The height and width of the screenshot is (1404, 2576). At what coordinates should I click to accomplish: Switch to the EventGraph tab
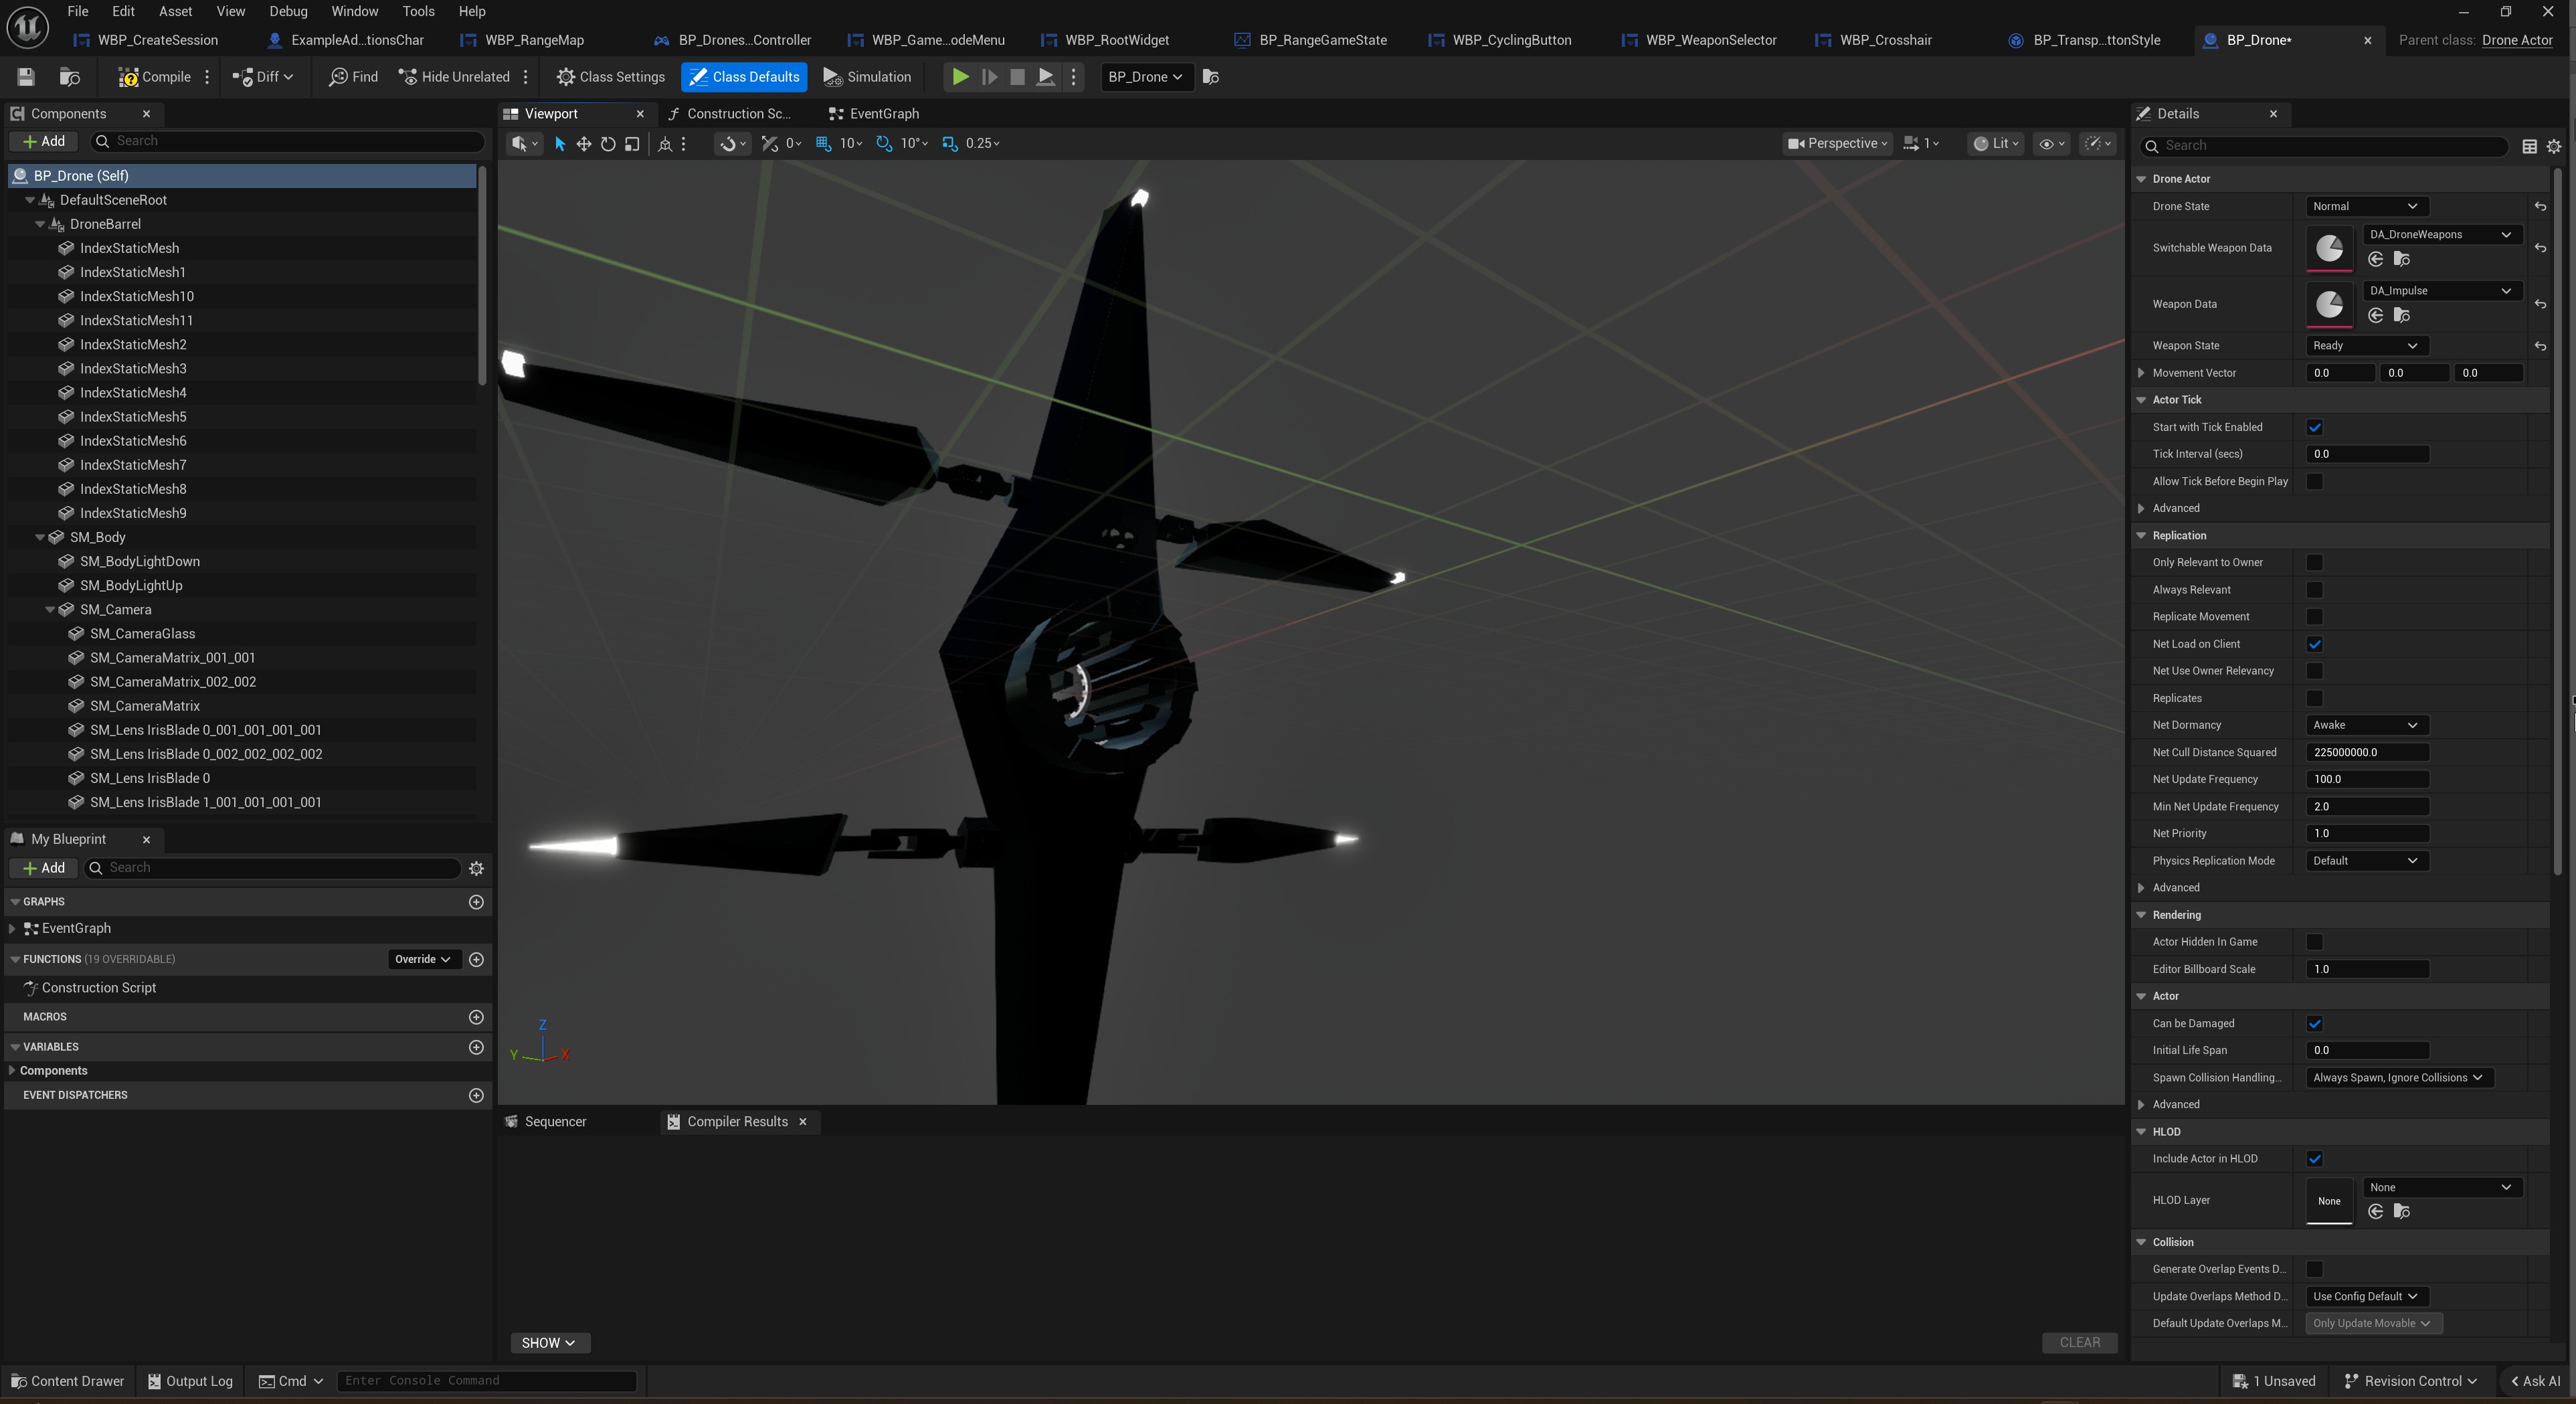pos(883,114)
